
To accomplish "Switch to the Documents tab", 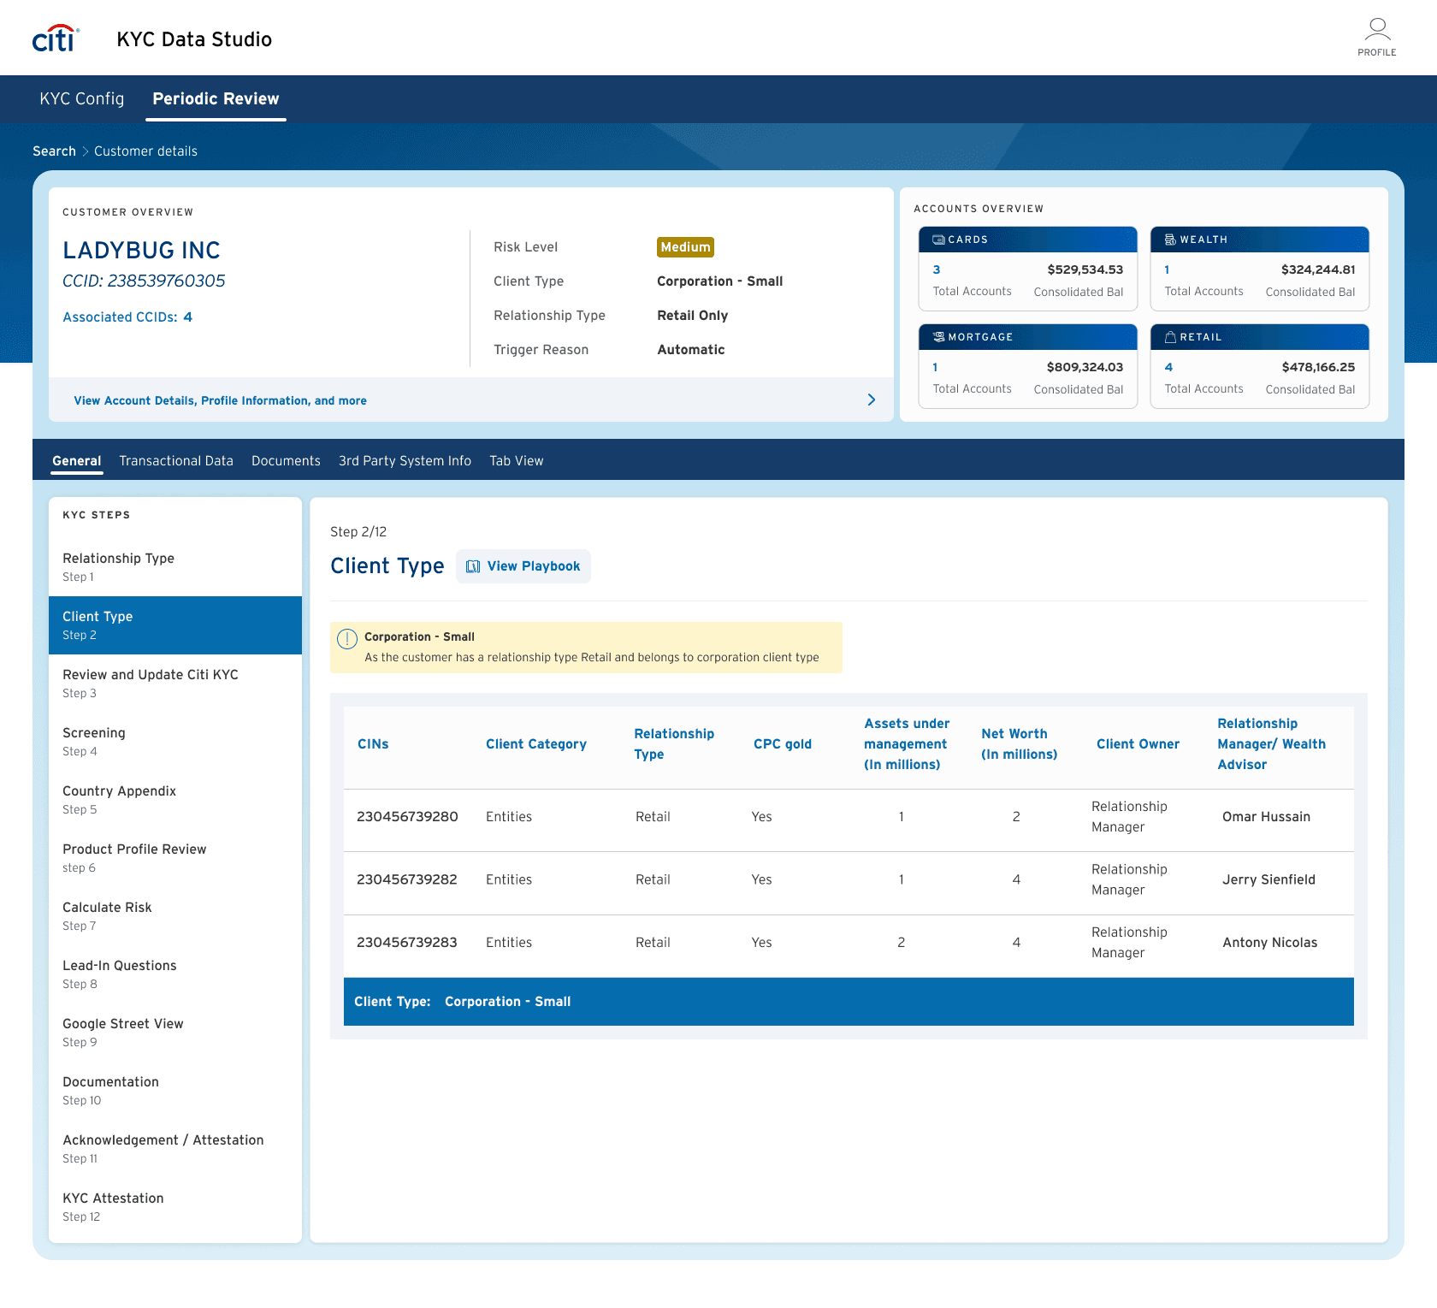I will [286, 460].
